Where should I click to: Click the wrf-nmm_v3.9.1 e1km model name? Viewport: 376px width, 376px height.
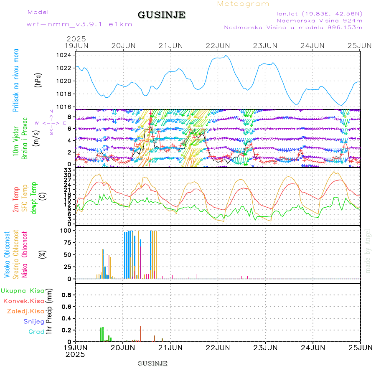[79, 24]
